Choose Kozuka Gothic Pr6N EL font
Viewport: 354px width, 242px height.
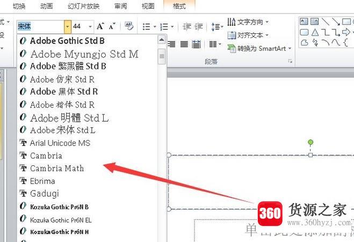click(87, 219)
